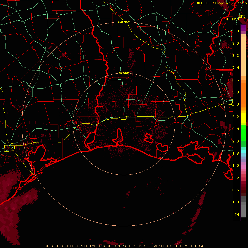Click the [PHAS] units label
This screenshot has width=248, height=248.
click(233, 19)
